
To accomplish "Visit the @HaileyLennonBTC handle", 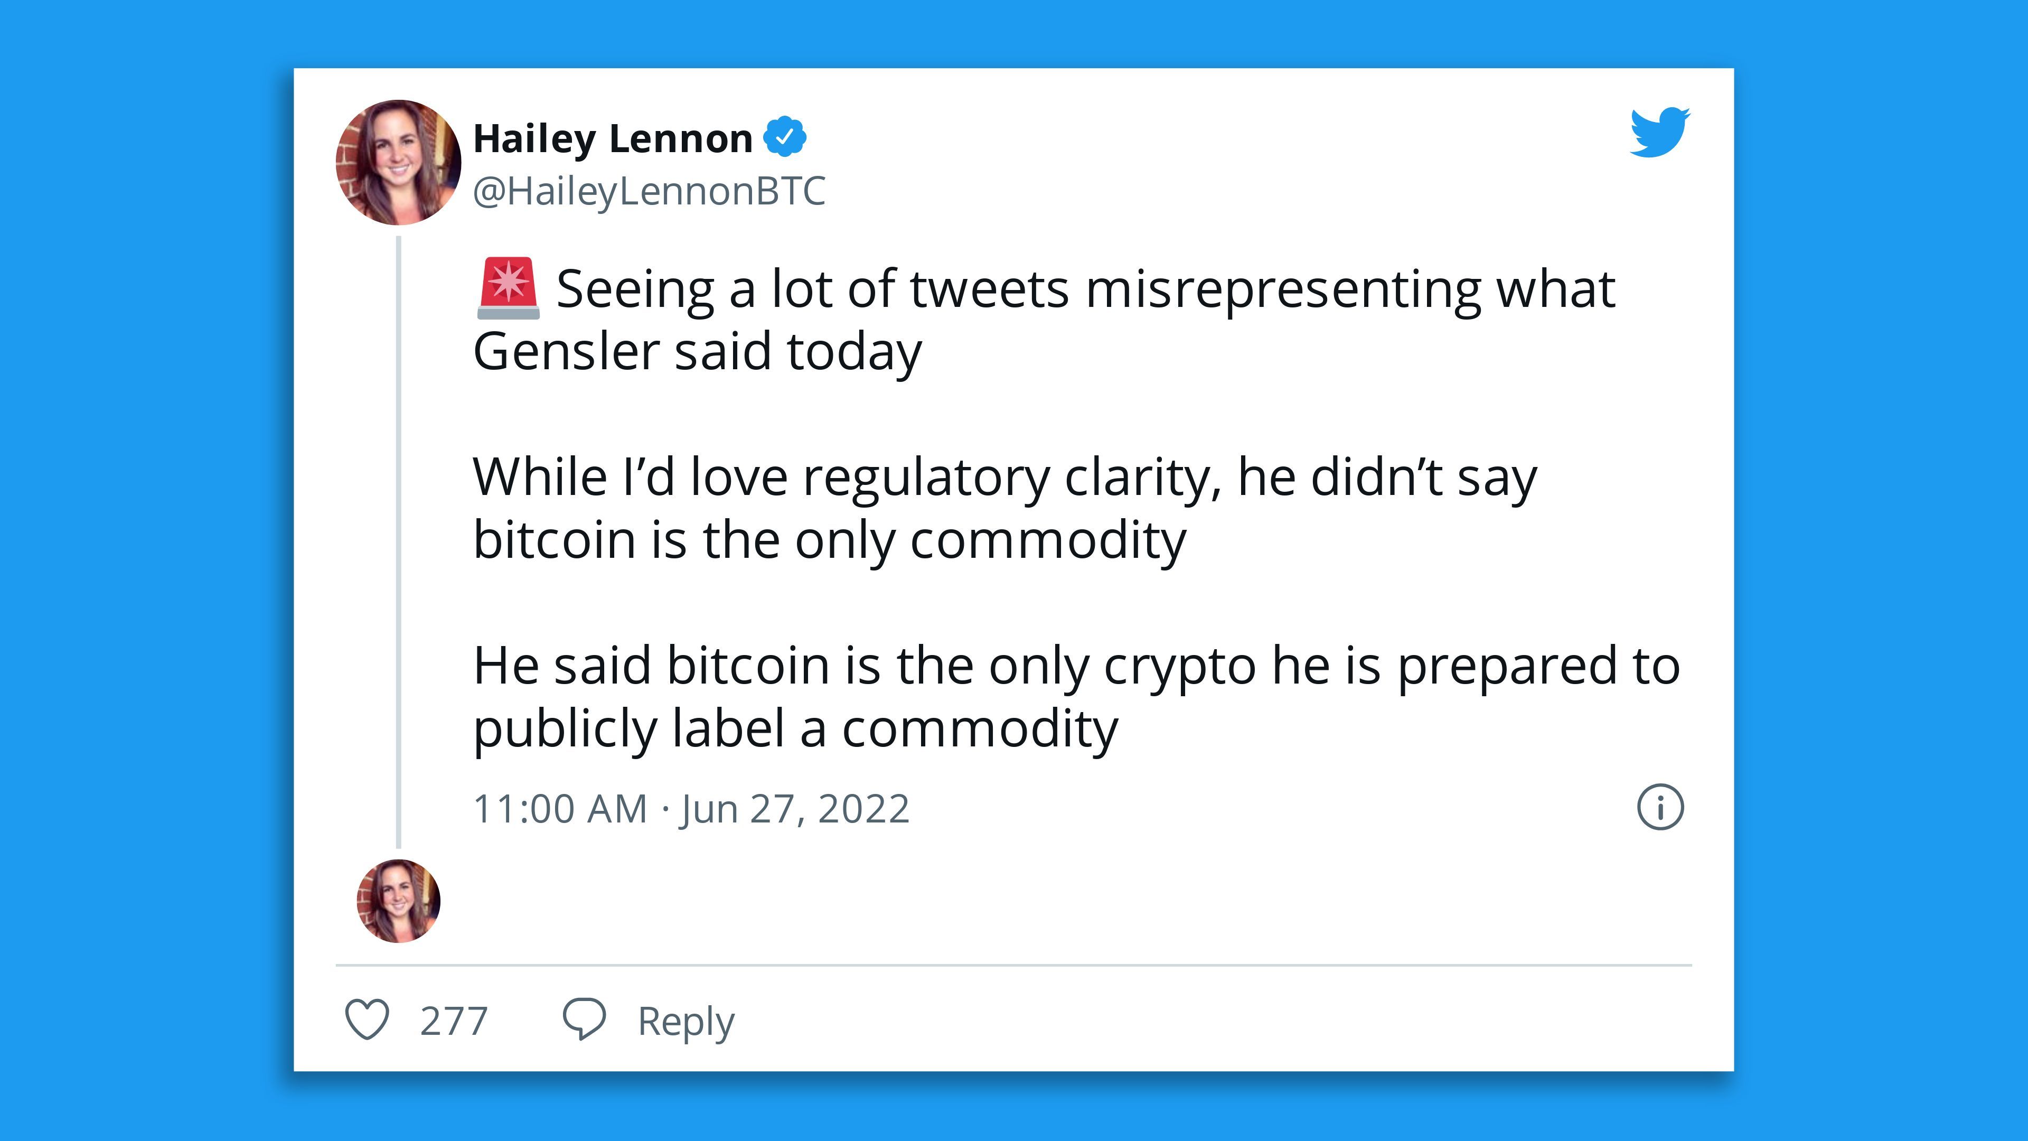I will [x=650, y=191].
